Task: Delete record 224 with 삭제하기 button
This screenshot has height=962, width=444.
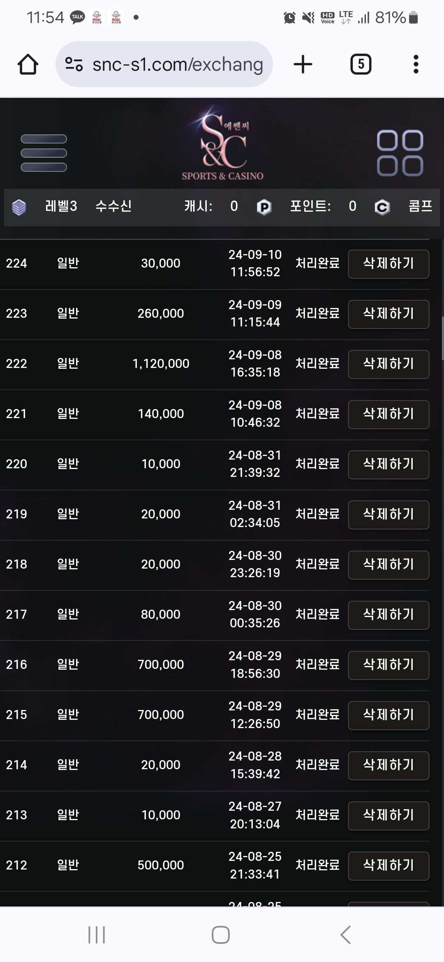Action: [x=388, y=264]
